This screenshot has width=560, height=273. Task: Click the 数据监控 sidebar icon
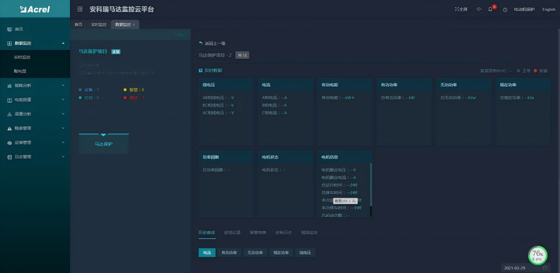point(10,43)
